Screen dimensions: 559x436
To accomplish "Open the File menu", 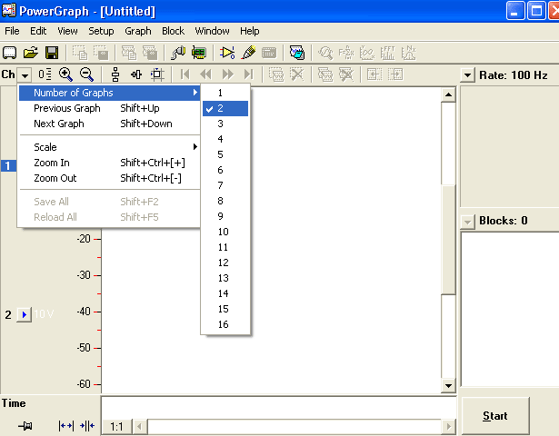I will (12, 31).
